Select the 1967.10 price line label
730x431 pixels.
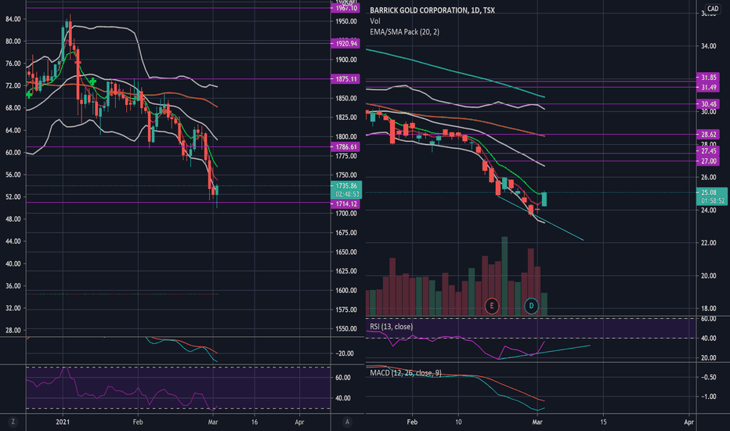pyautogui.click(x=345, y=9)
